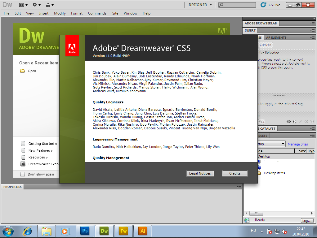Click the New CSS Rule icon
The width and height of the screenshot is (317, 238).
pos(294,122)
